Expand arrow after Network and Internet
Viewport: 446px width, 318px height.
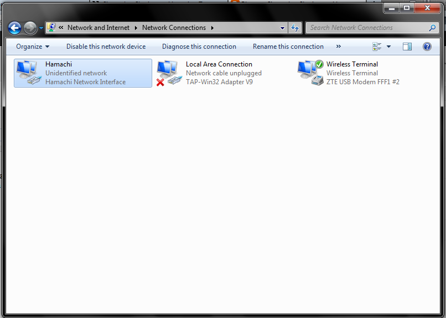point(136,28)
